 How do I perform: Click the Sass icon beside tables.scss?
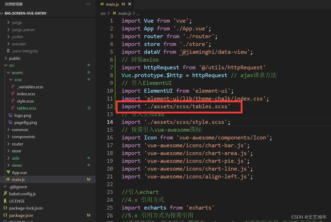coord(13,108)
